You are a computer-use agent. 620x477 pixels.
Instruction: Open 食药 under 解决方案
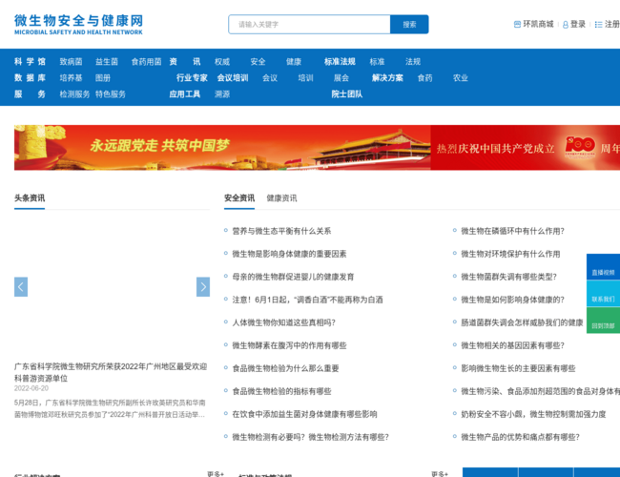point(425,78)
